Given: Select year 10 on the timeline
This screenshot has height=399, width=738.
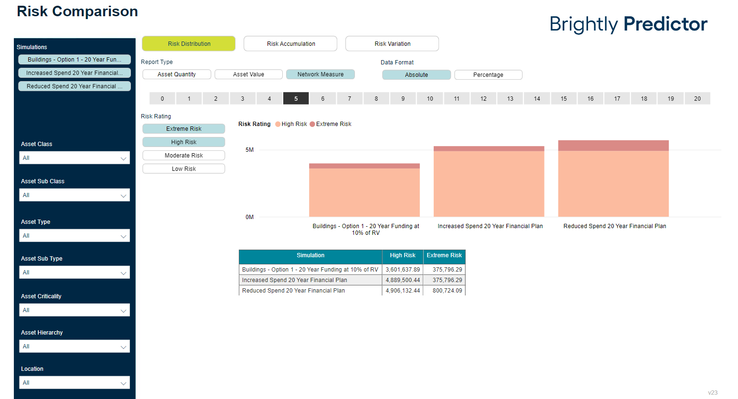Looking at the screenshot, I should pos(430,99).
